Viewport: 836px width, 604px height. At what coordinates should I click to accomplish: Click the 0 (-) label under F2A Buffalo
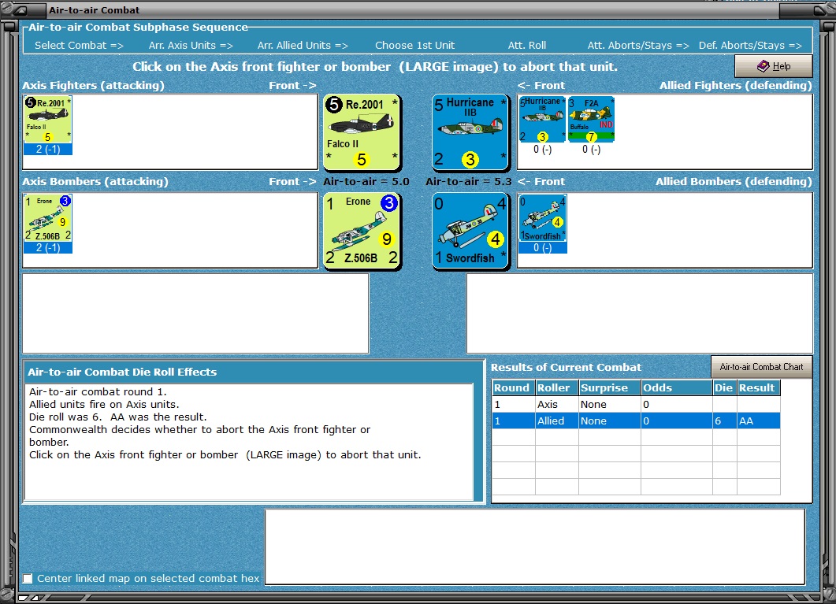click(591, 150)
